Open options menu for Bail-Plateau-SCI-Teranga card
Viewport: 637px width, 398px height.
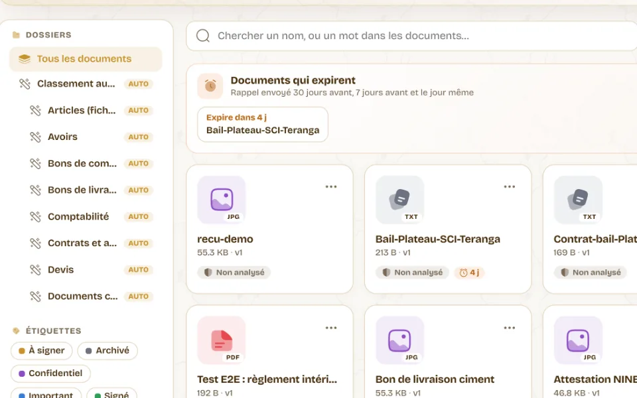point(510,187)
